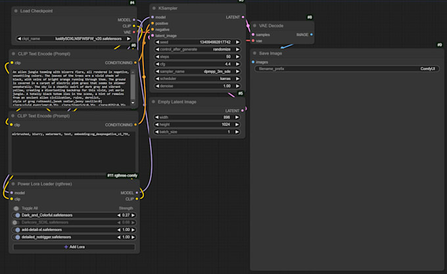The height and width of the screenshot is (274, 447).
Task: Click the CLIP output port of Load Checkpoint
Action: click(134, 26)
